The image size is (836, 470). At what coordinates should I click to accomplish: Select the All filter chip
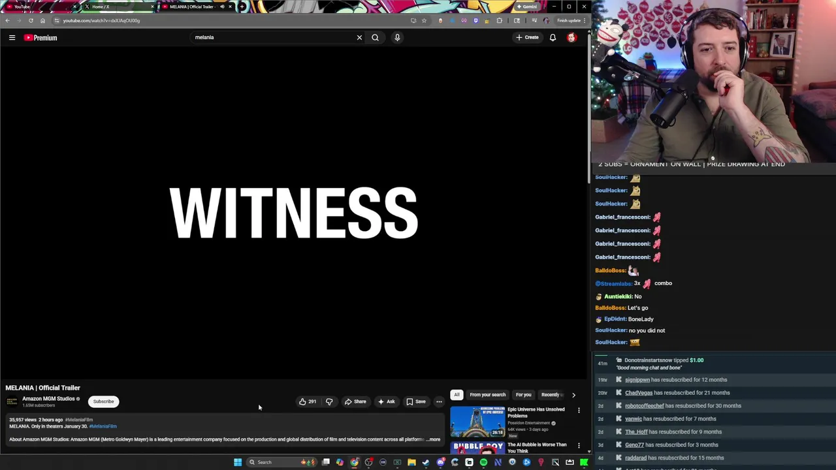457,394
